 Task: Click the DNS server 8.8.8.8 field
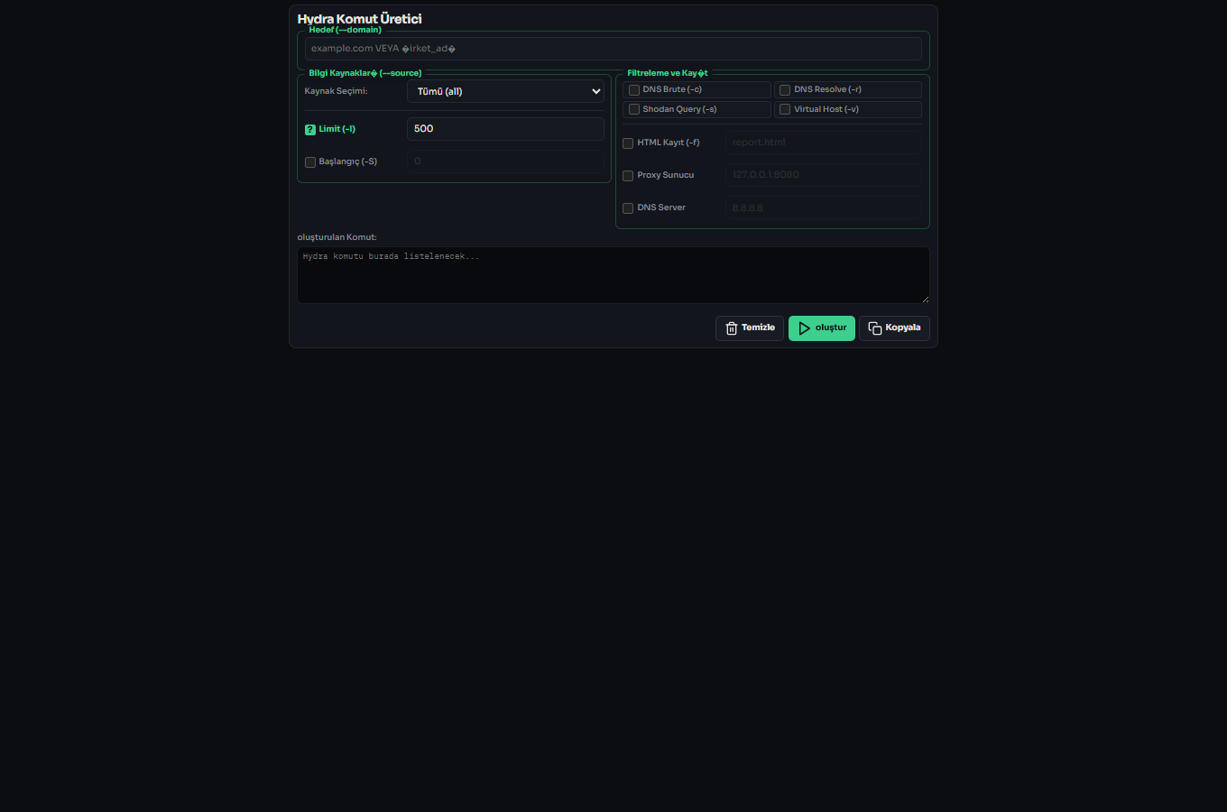(823, 208)
